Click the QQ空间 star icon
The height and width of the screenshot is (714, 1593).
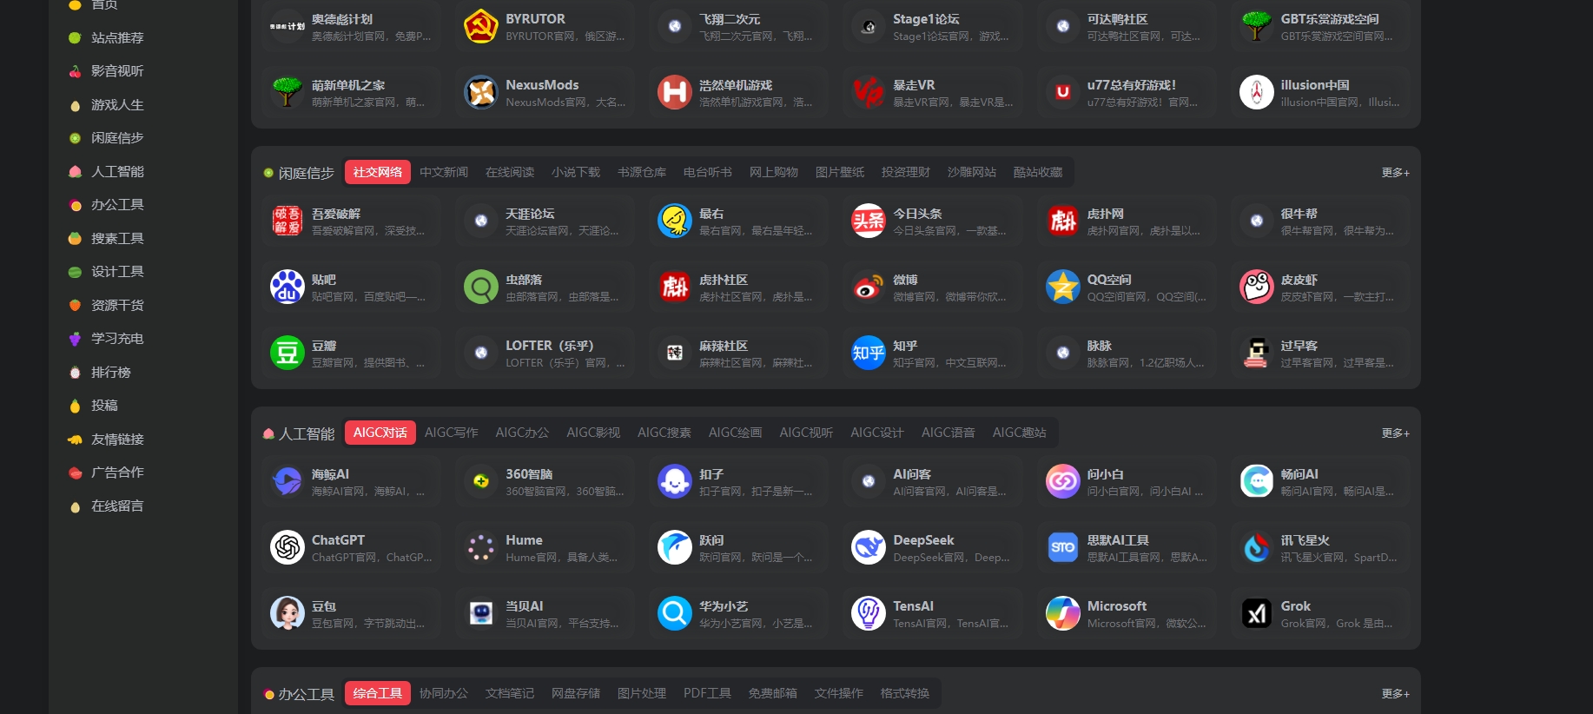click(1062, 287)
